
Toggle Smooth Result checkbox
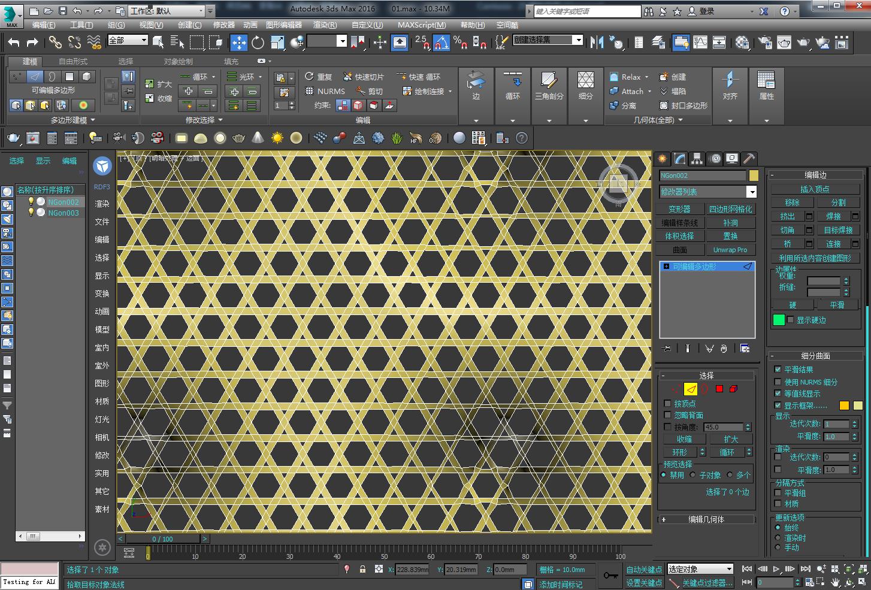tap(778, 370)
